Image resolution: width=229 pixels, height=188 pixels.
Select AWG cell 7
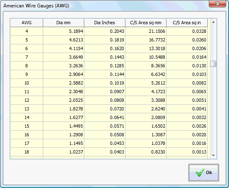(x=27, y=57)
